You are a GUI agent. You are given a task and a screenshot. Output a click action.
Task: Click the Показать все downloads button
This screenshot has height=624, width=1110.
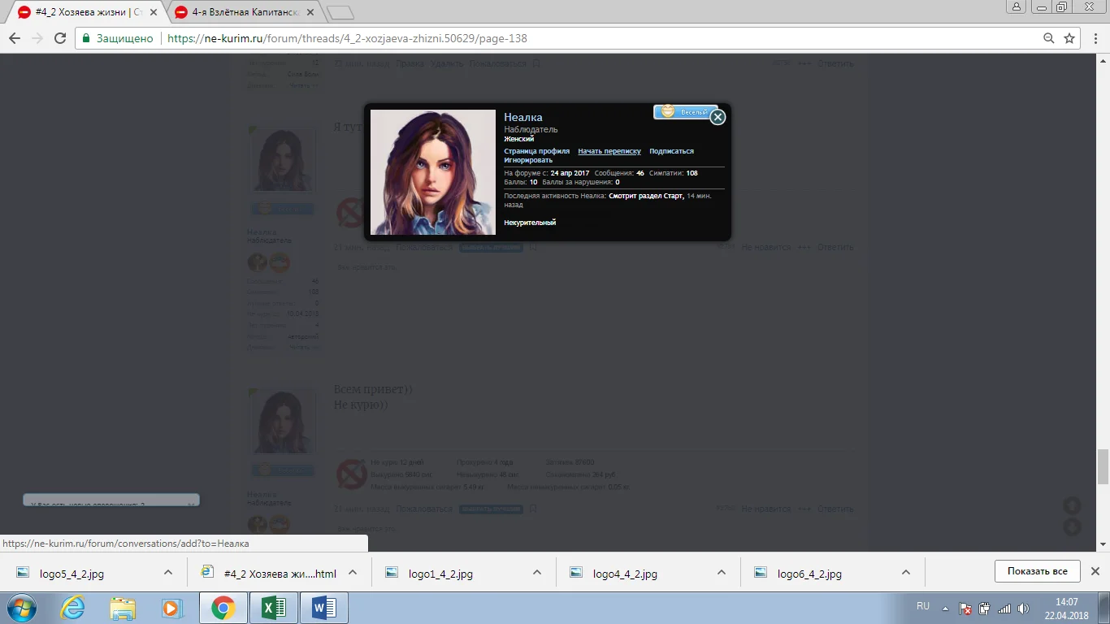click(1037, 571)
